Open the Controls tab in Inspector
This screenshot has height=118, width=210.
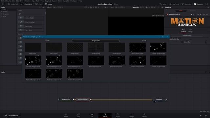coord(183,30)
